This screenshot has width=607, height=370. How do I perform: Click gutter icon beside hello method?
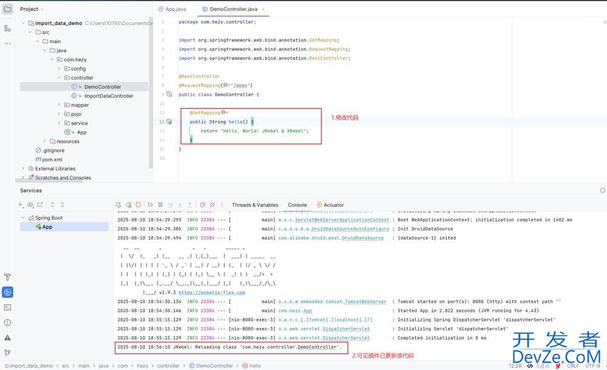169,122
